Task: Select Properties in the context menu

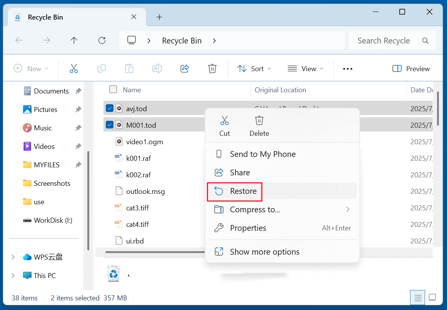Action: pyautogui.click(x=248, y=228)
